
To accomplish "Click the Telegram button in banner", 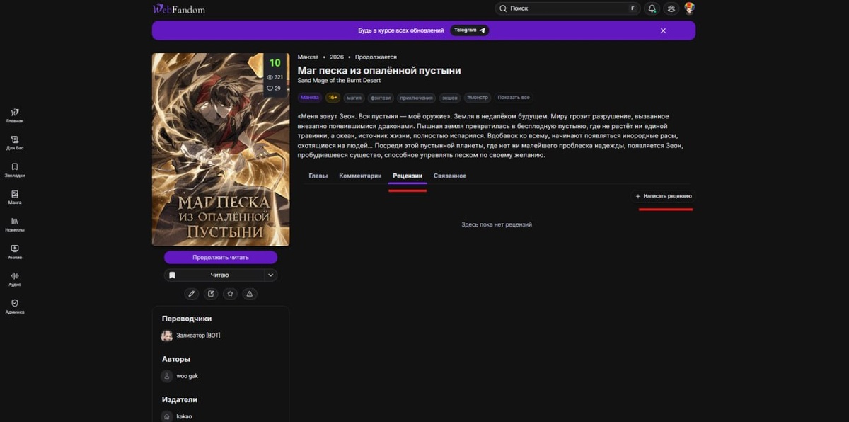I will point(470,30).
